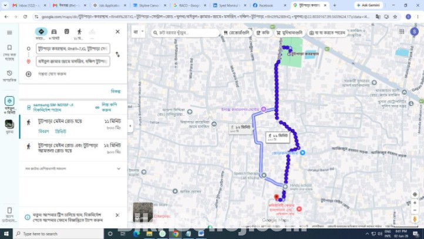Switch to the Inbox Gmail tab
This screenshot has height=239, width=424.
click(x=29, y=5)
